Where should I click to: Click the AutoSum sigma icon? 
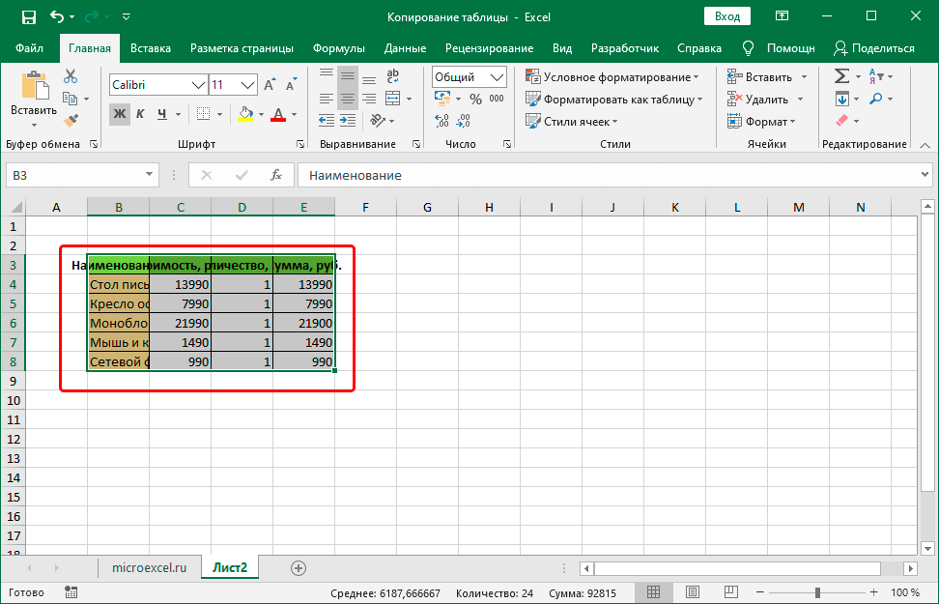841,76
